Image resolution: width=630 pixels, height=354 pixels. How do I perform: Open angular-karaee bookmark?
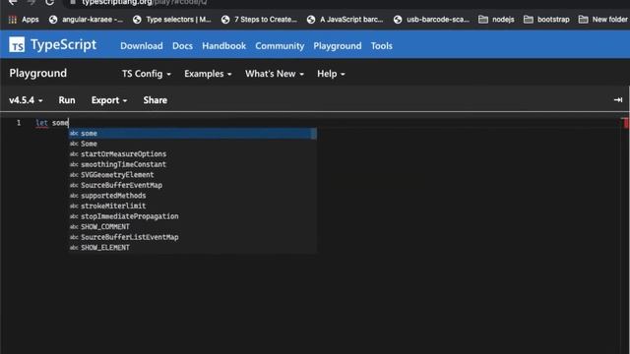pos(86,20)
